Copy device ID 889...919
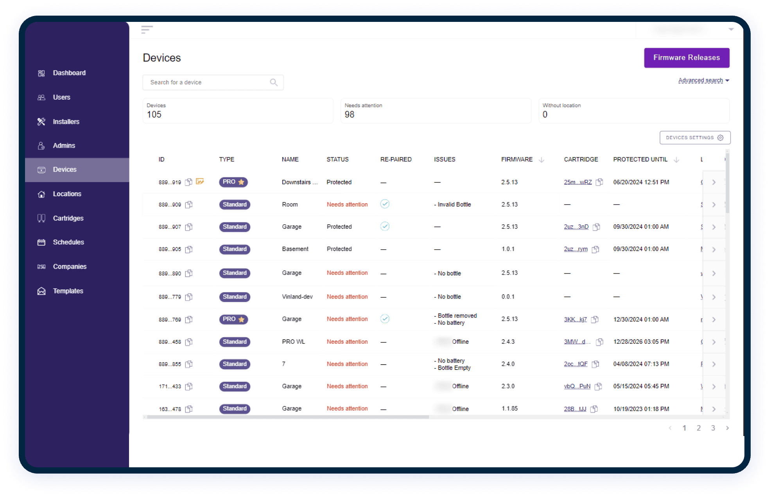The height and width of the screenshot is (497, 771). [x=189, y=182]
